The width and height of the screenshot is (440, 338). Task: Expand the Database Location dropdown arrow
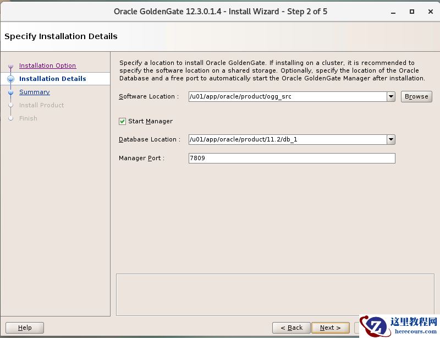tap(391, 139)
